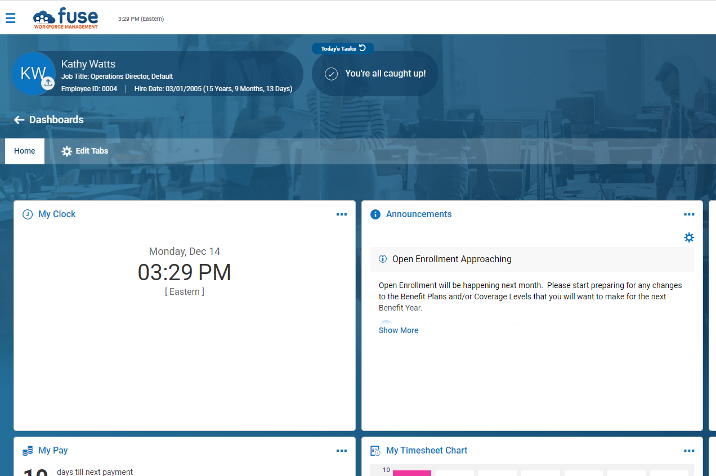Viewport: 716px width, 476px height.
Task: Open the My Timesheet Chart options menu
Action: coord(689,451)
